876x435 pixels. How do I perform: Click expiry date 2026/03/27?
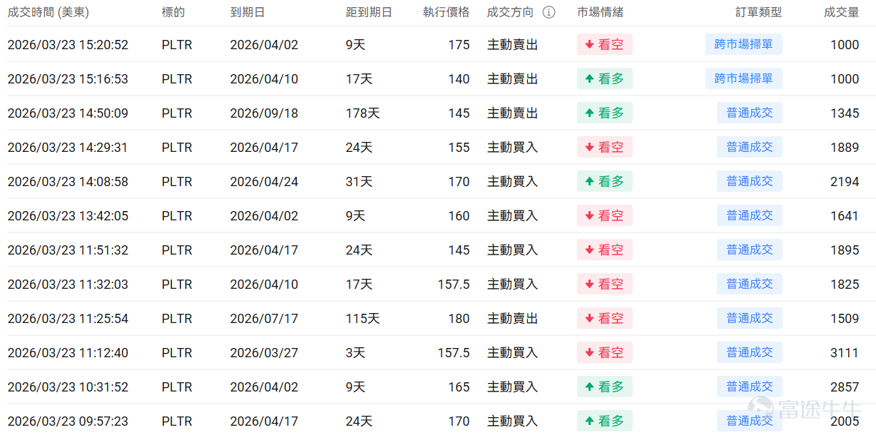(x=264, y=353)
